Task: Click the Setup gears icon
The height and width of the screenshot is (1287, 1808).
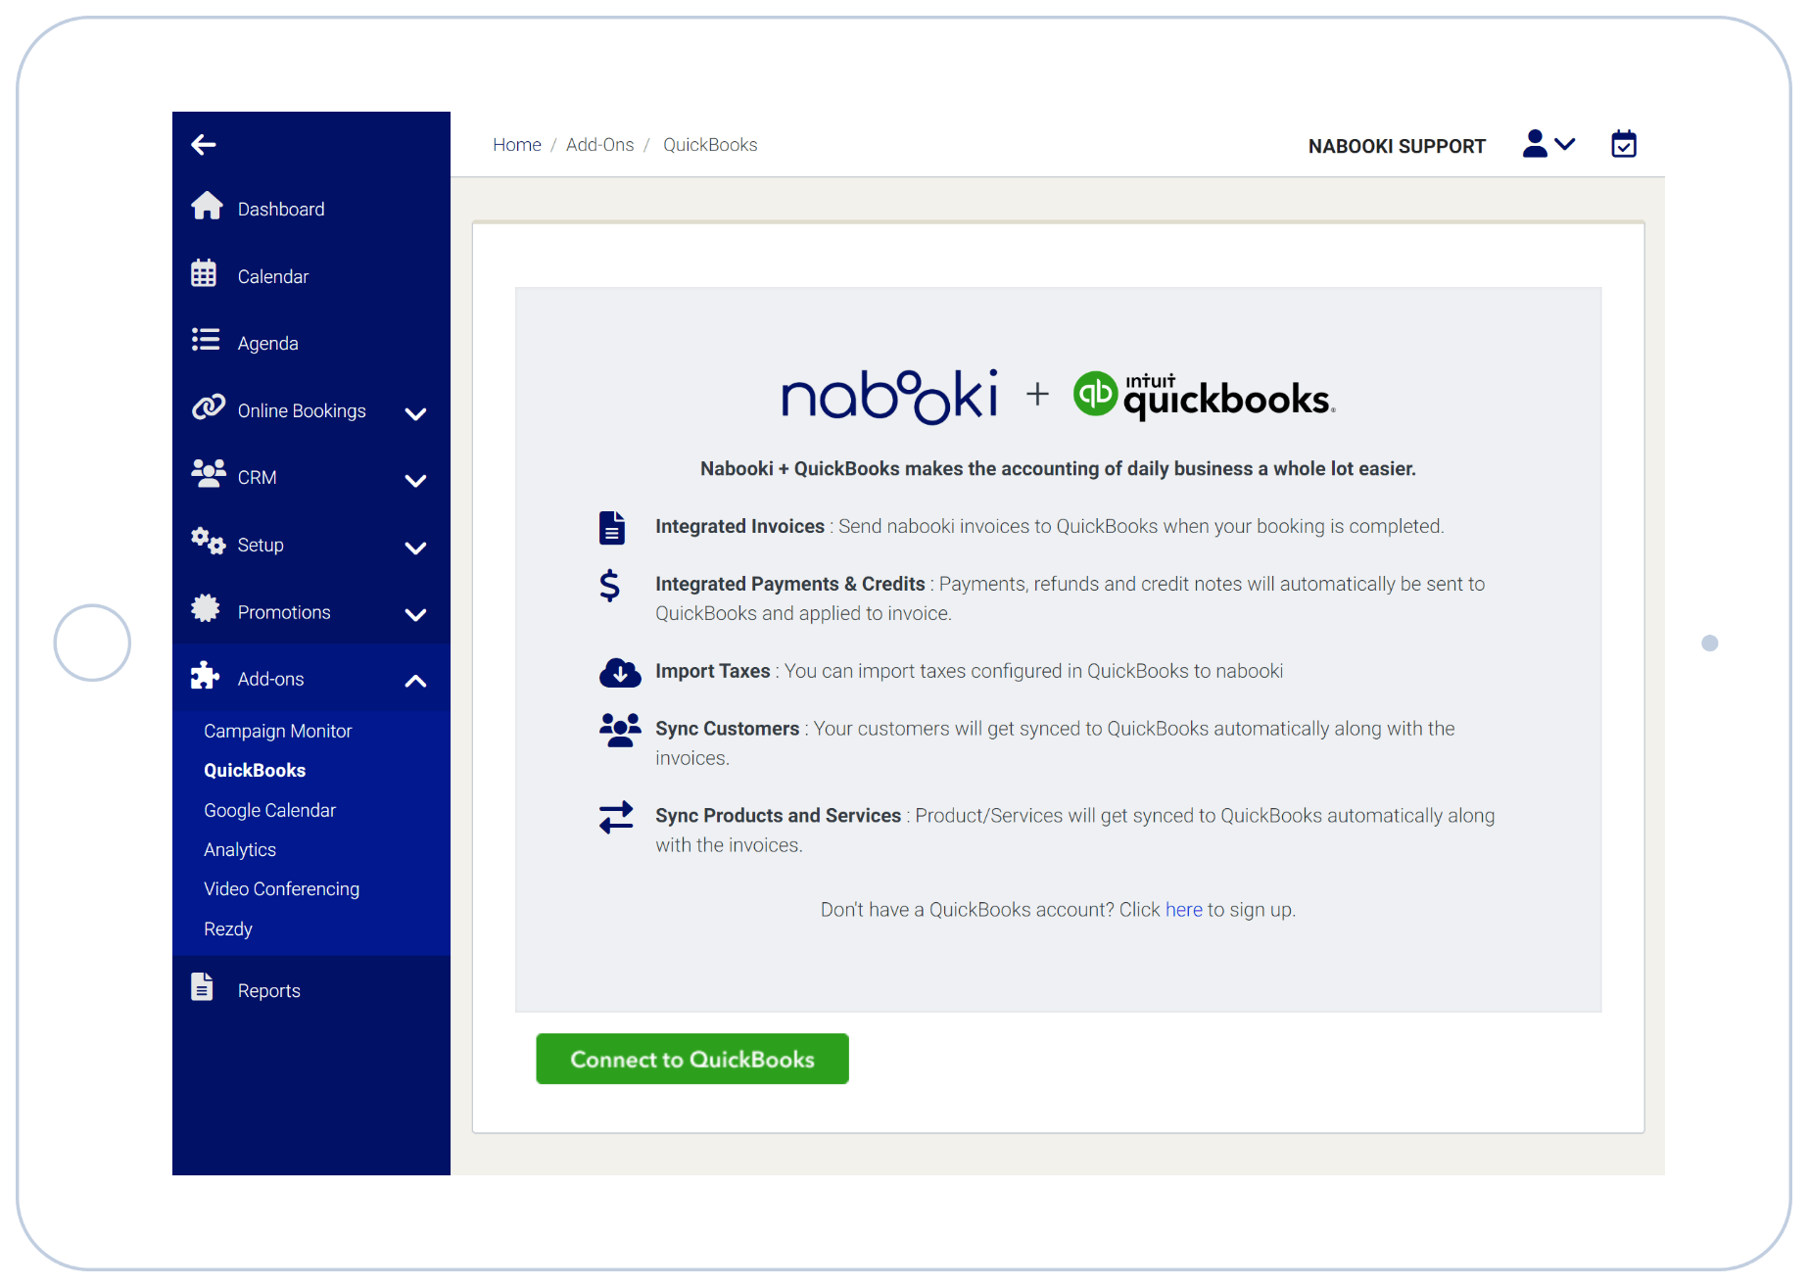Action: point(208,540)
